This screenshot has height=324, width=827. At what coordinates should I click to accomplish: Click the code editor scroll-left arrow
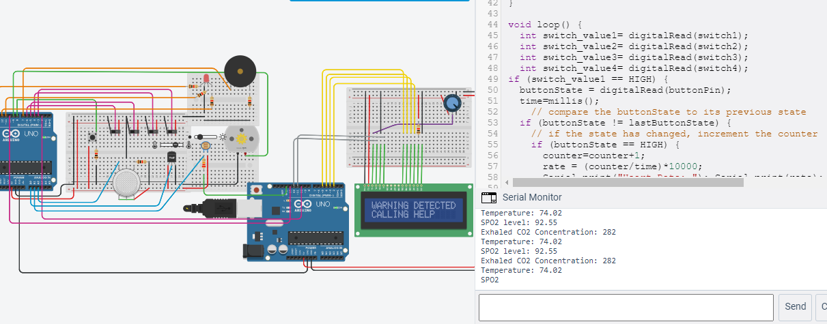pos(506,183)
